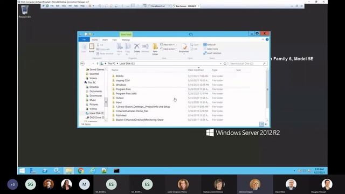The image size is (345, 194).
Task: Click Copy path in Clipboard group
Action: tap(103, 49)
